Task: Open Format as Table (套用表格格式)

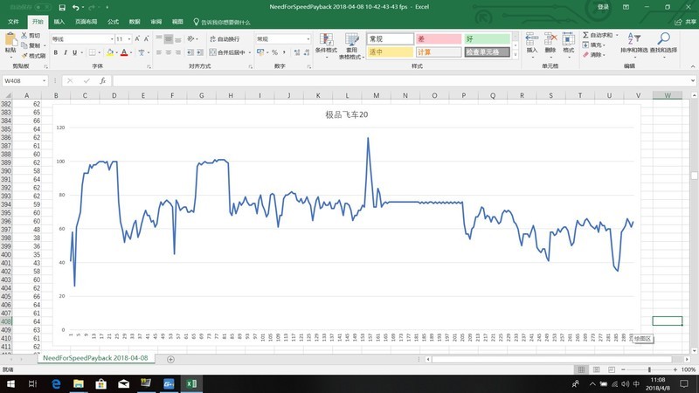Action: 351,46
